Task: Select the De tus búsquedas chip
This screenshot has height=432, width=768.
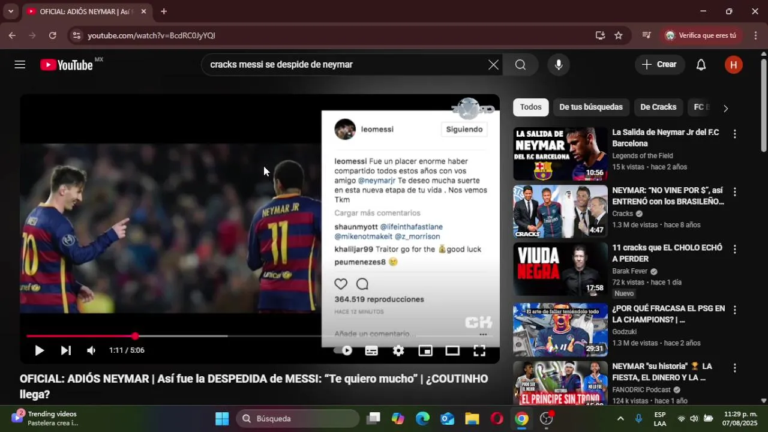Action: click(591, 107)
